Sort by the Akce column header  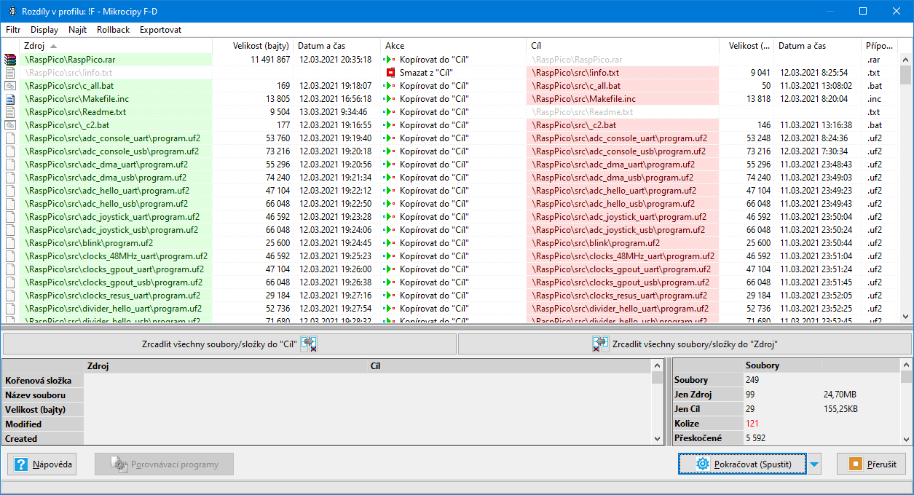395,46
